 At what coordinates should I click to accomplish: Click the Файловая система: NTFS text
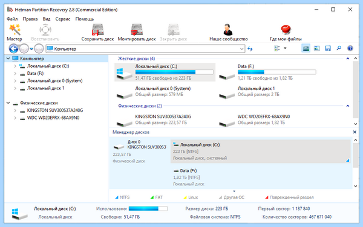[215, 217]
